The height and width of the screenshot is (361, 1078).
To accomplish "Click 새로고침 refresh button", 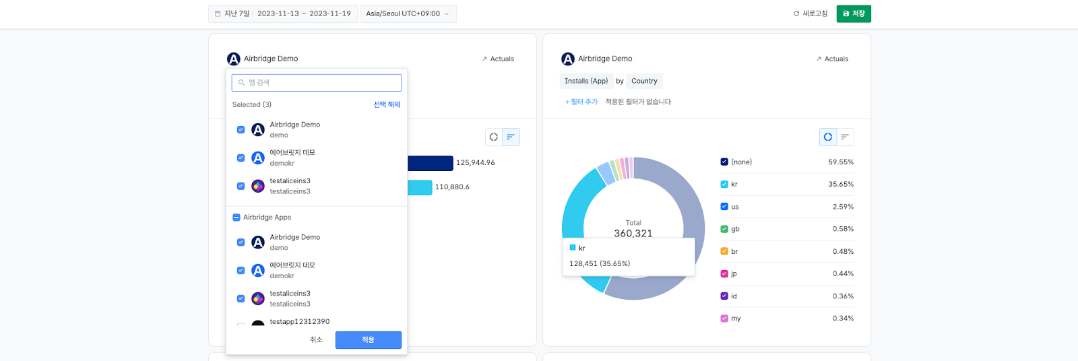I will pos(811,13).
